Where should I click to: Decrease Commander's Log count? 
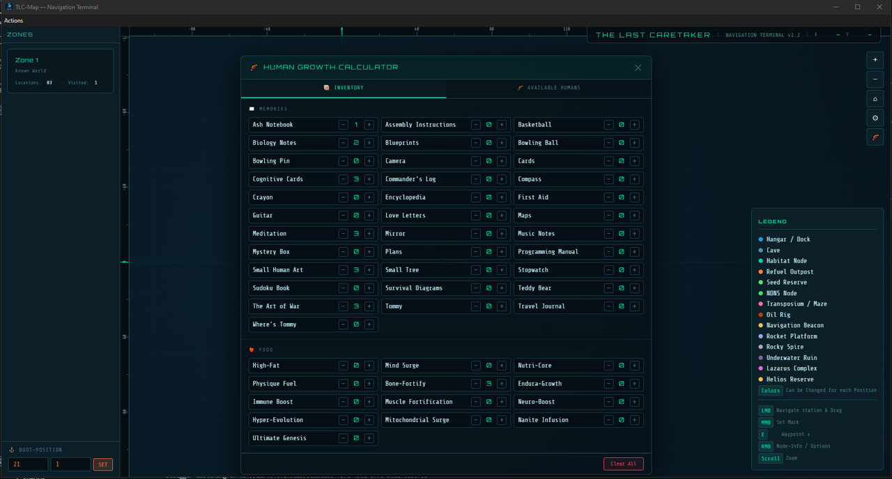475,179
